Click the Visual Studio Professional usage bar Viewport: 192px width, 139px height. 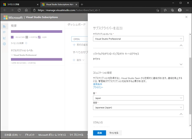pyautogui.click(x=36, y=59)
